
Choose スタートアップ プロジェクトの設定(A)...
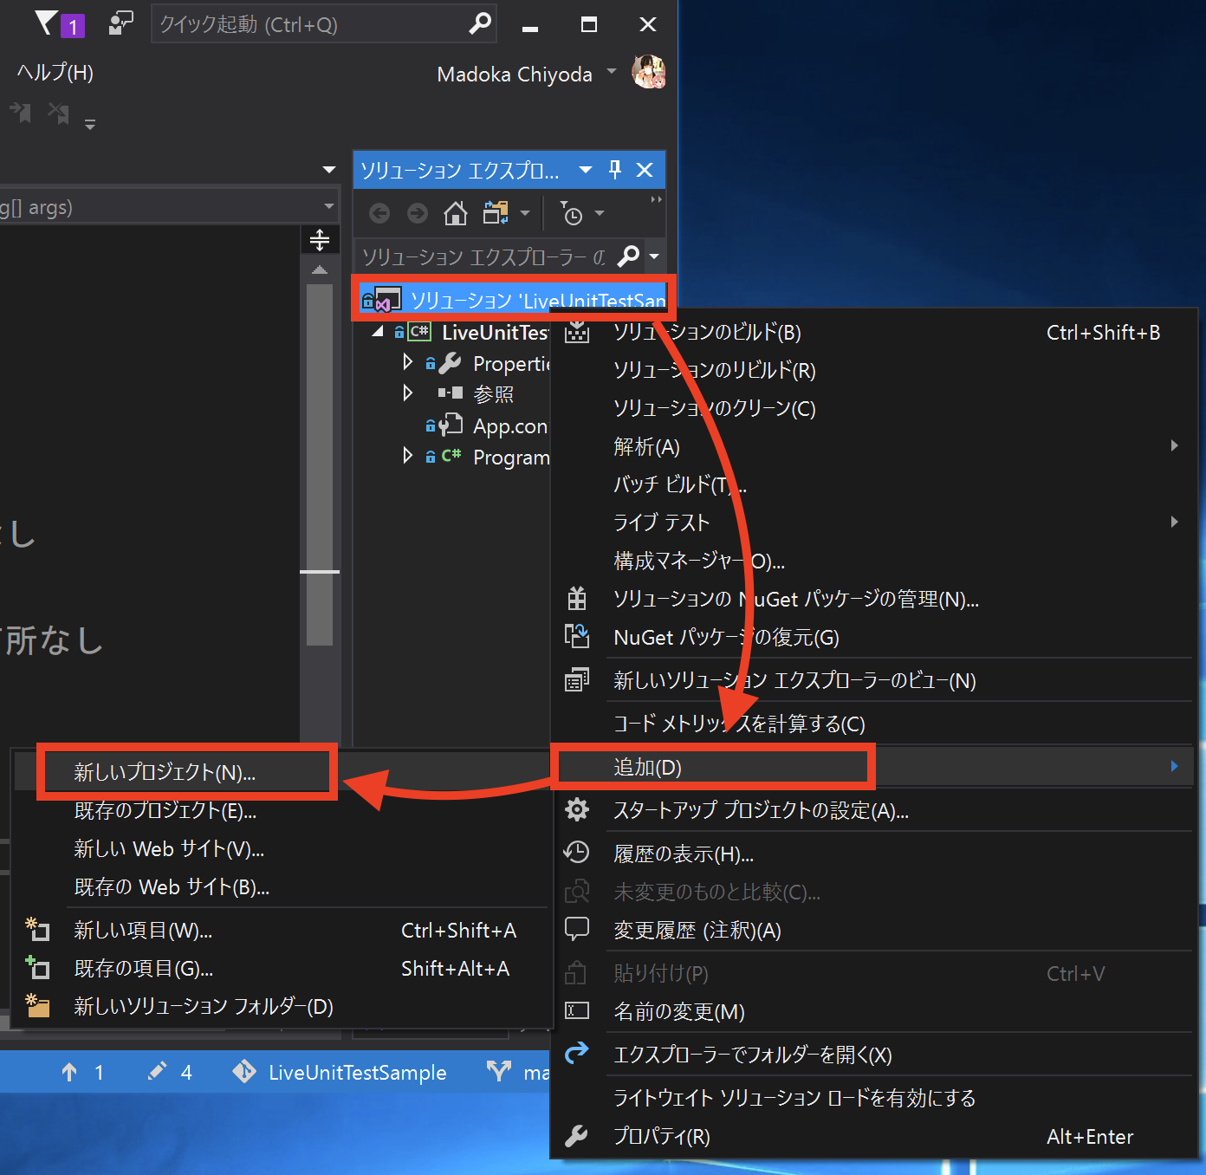[x=874, y=810]
